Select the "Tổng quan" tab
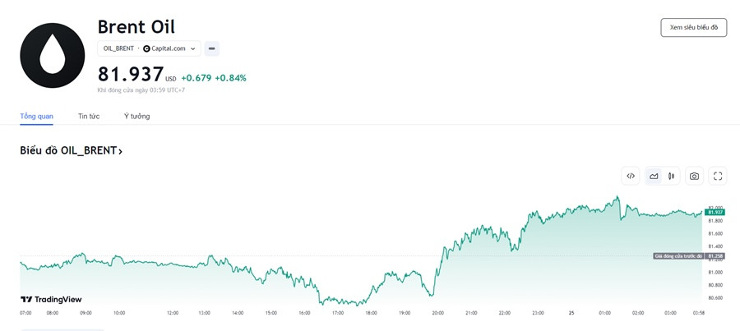The width and height of the screenshot is (740, 331). click(36, 116)
